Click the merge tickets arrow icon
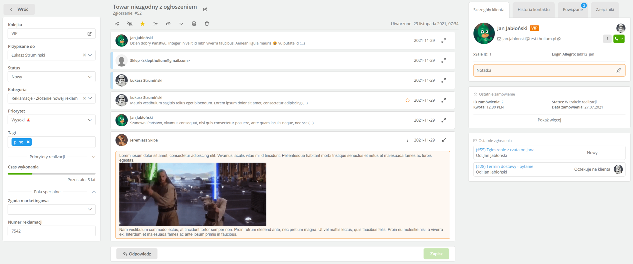This screenshot has width=633, height=264. (155, 24)
